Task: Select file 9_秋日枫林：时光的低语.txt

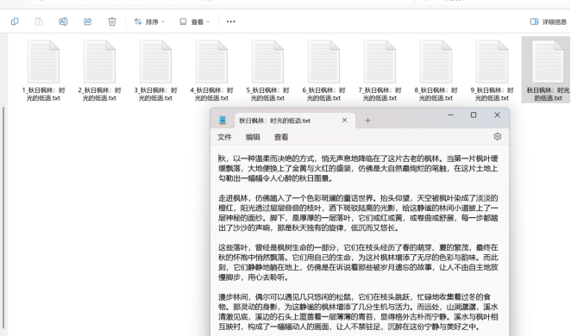Action: [492, 71]
